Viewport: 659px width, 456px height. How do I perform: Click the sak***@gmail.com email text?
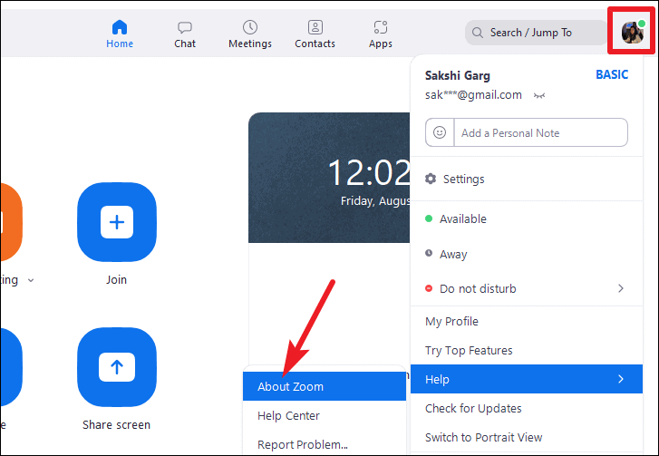[473, 95]
